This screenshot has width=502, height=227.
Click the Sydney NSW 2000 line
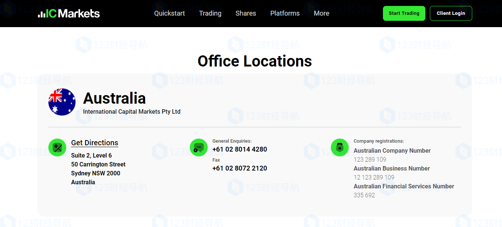point(96,173)
